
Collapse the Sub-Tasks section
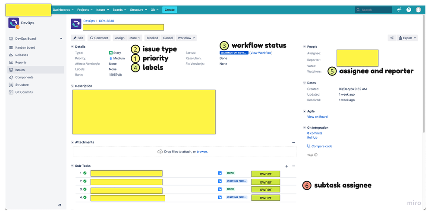(x=72, y=166)
